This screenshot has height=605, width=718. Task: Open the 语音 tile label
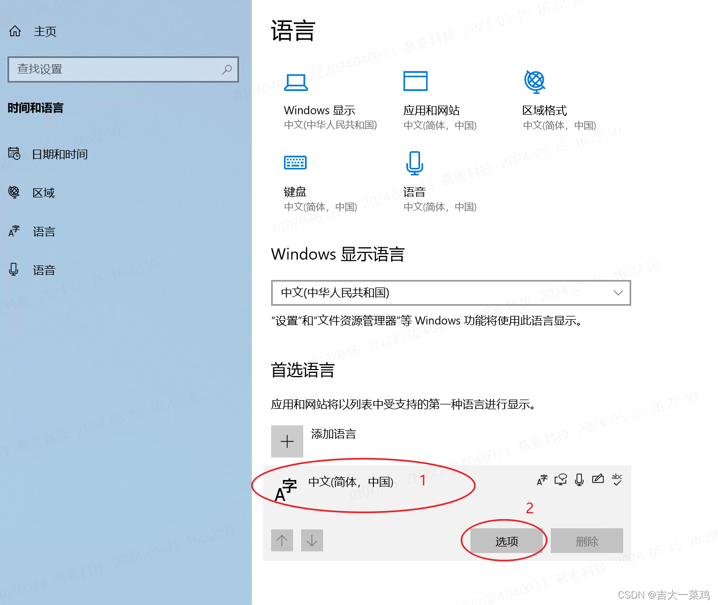click(414, 192)
